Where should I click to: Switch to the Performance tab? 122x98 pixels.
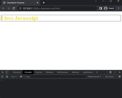63,72
